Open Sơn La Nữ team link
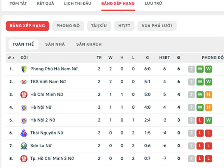The image size is (224, 168). click(x=41, y=146)
